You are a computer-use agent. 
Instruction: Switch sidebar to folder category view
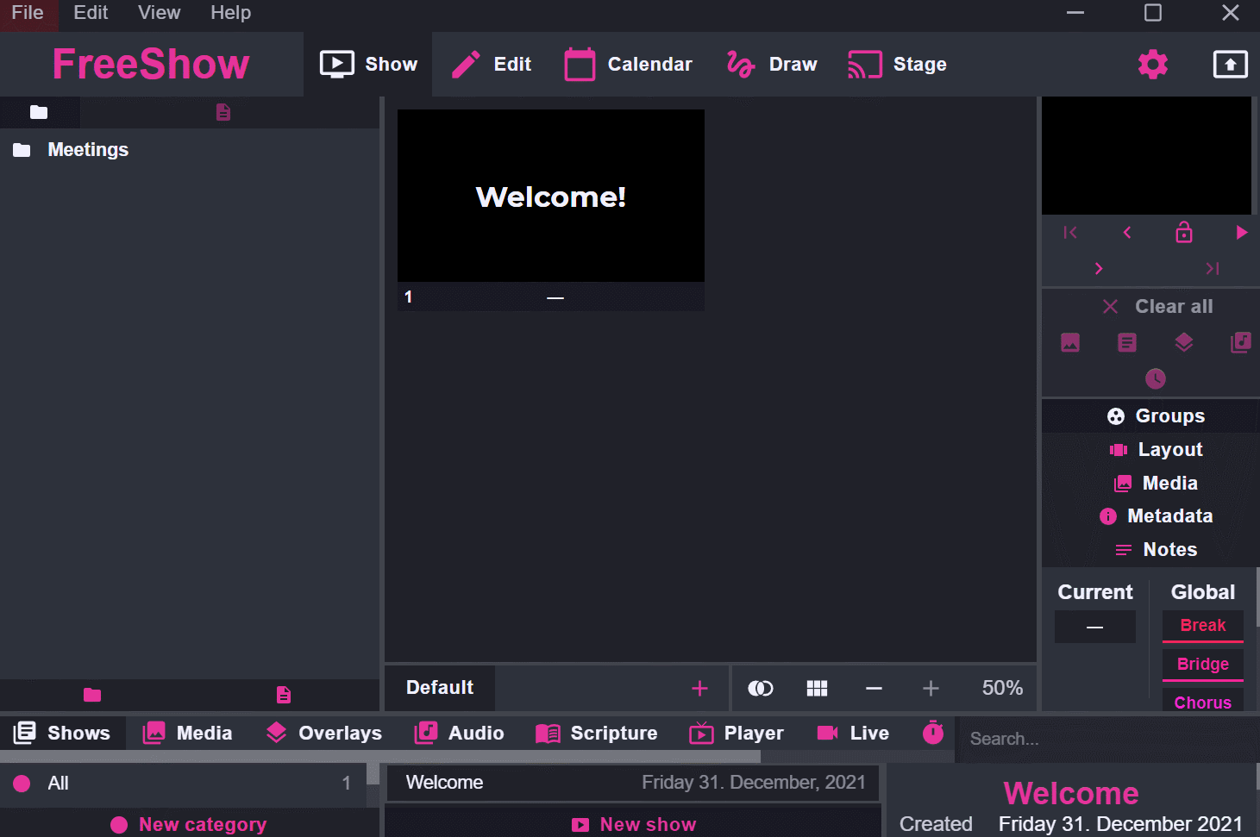click(x=40, y=112)
